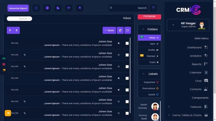Open the More dropdown in inbox toolbar

coord(109,30)
